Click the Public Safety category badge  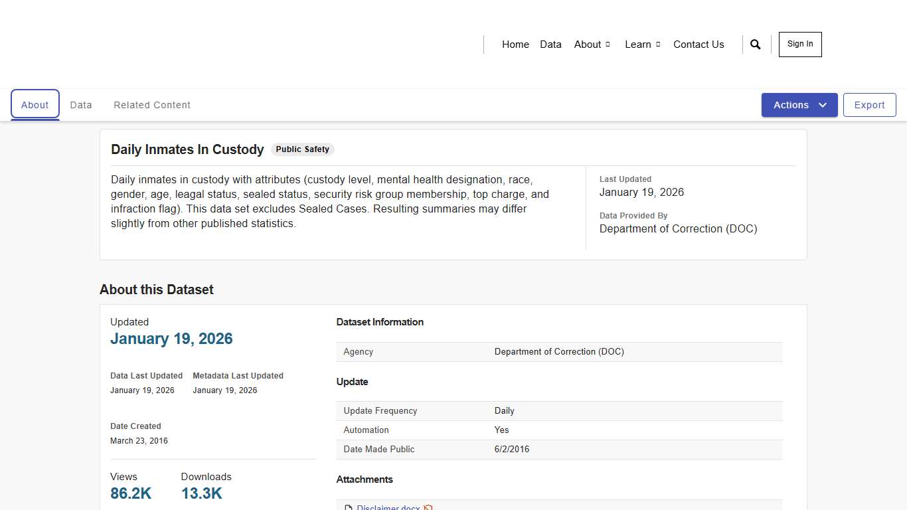(302, 149)
